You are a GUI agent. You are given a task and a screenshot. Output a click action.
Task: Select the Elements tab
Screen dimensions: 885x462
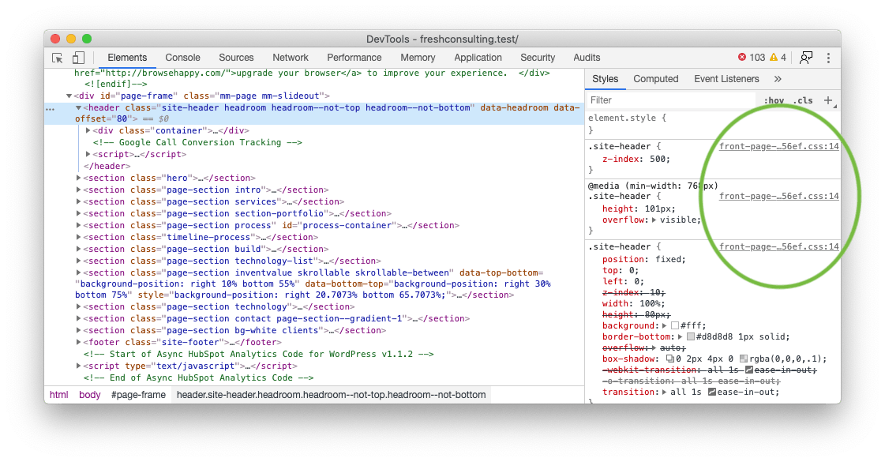(127, 58)
